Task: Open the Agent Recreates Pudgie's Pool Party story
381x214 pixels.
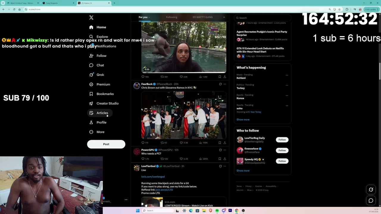Action: tap(262, 35)
